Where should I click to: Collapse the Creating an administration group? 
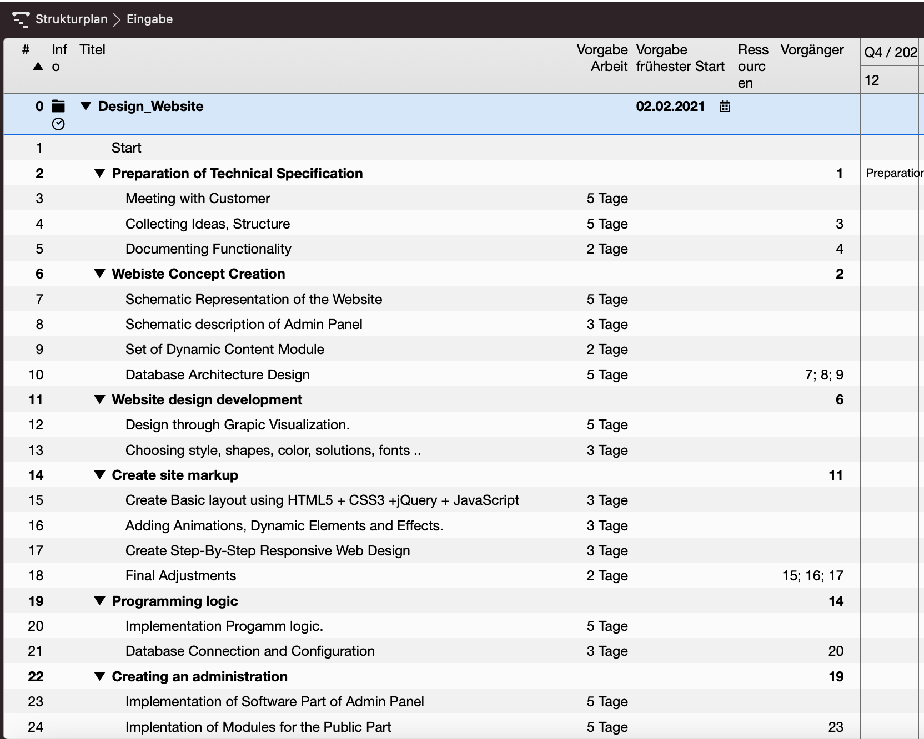coord(99,676)
